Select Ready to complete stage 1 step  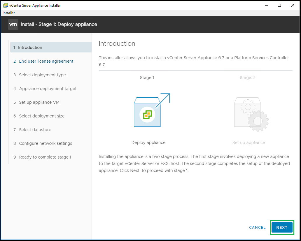[x=45, y=157]
